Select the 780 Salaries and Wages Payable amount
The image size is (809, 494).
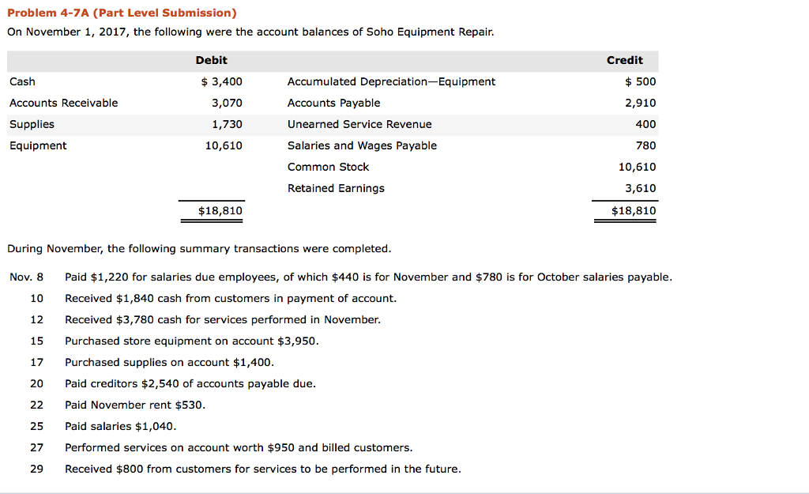click(x=646, y=145)
